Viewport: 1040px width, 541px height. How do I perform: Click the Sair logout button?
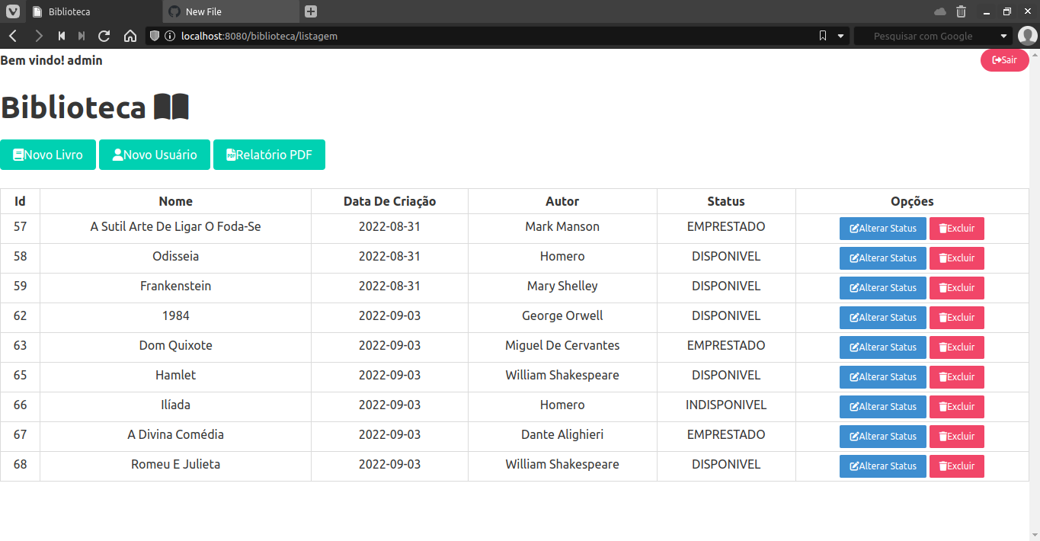click(x=1004, y=59)
